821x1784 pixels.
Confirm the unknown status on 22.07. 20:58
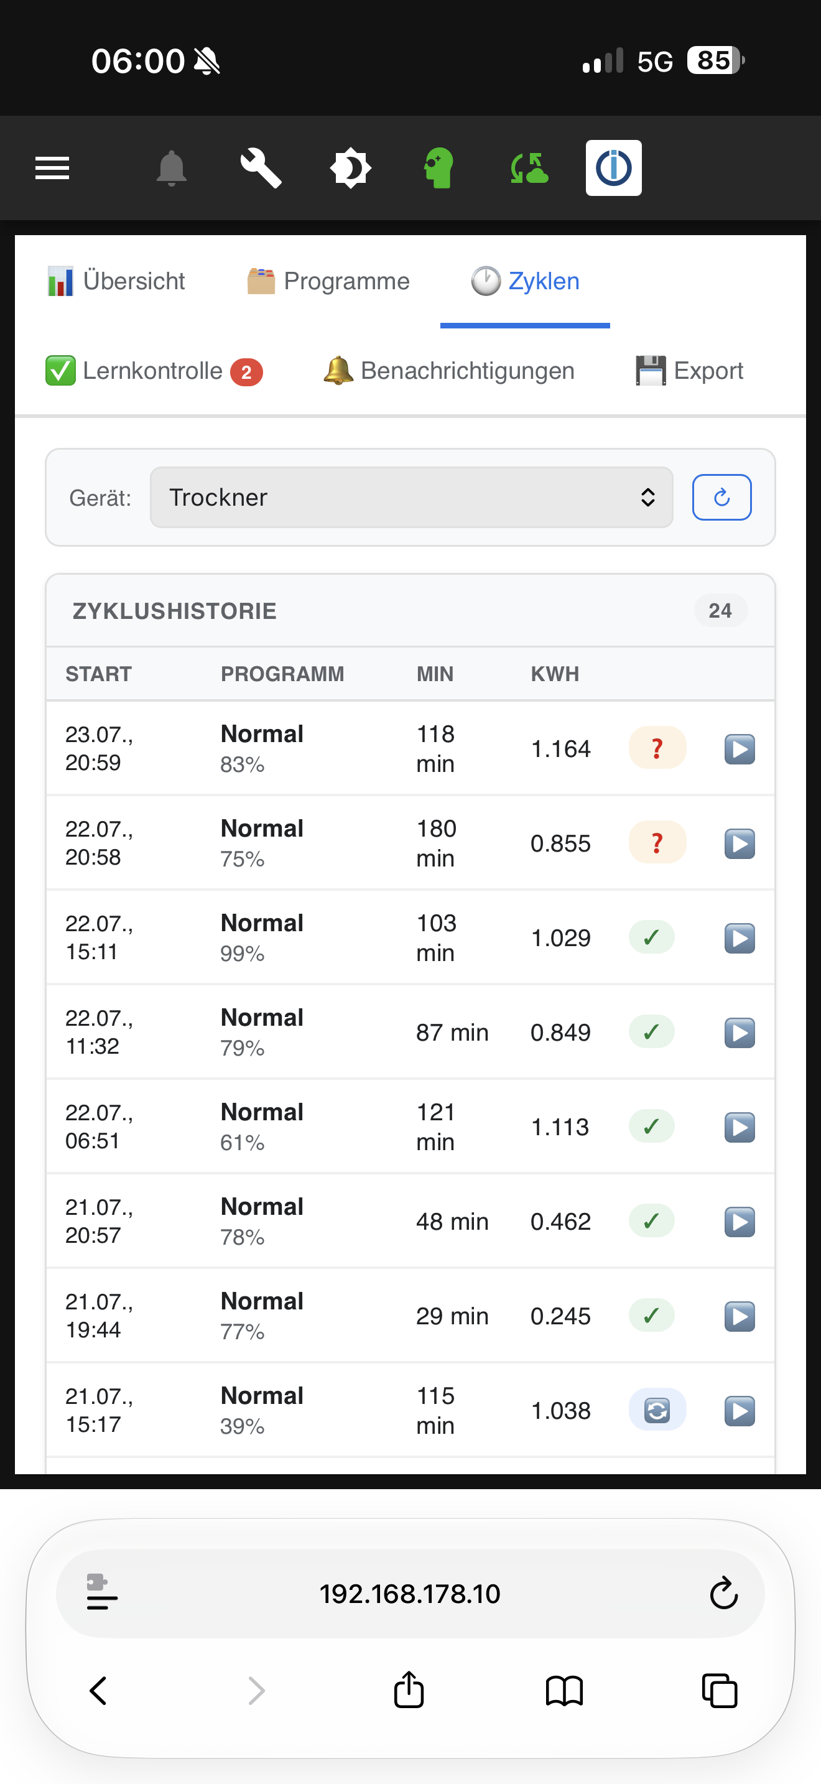(x=657, y=843)
